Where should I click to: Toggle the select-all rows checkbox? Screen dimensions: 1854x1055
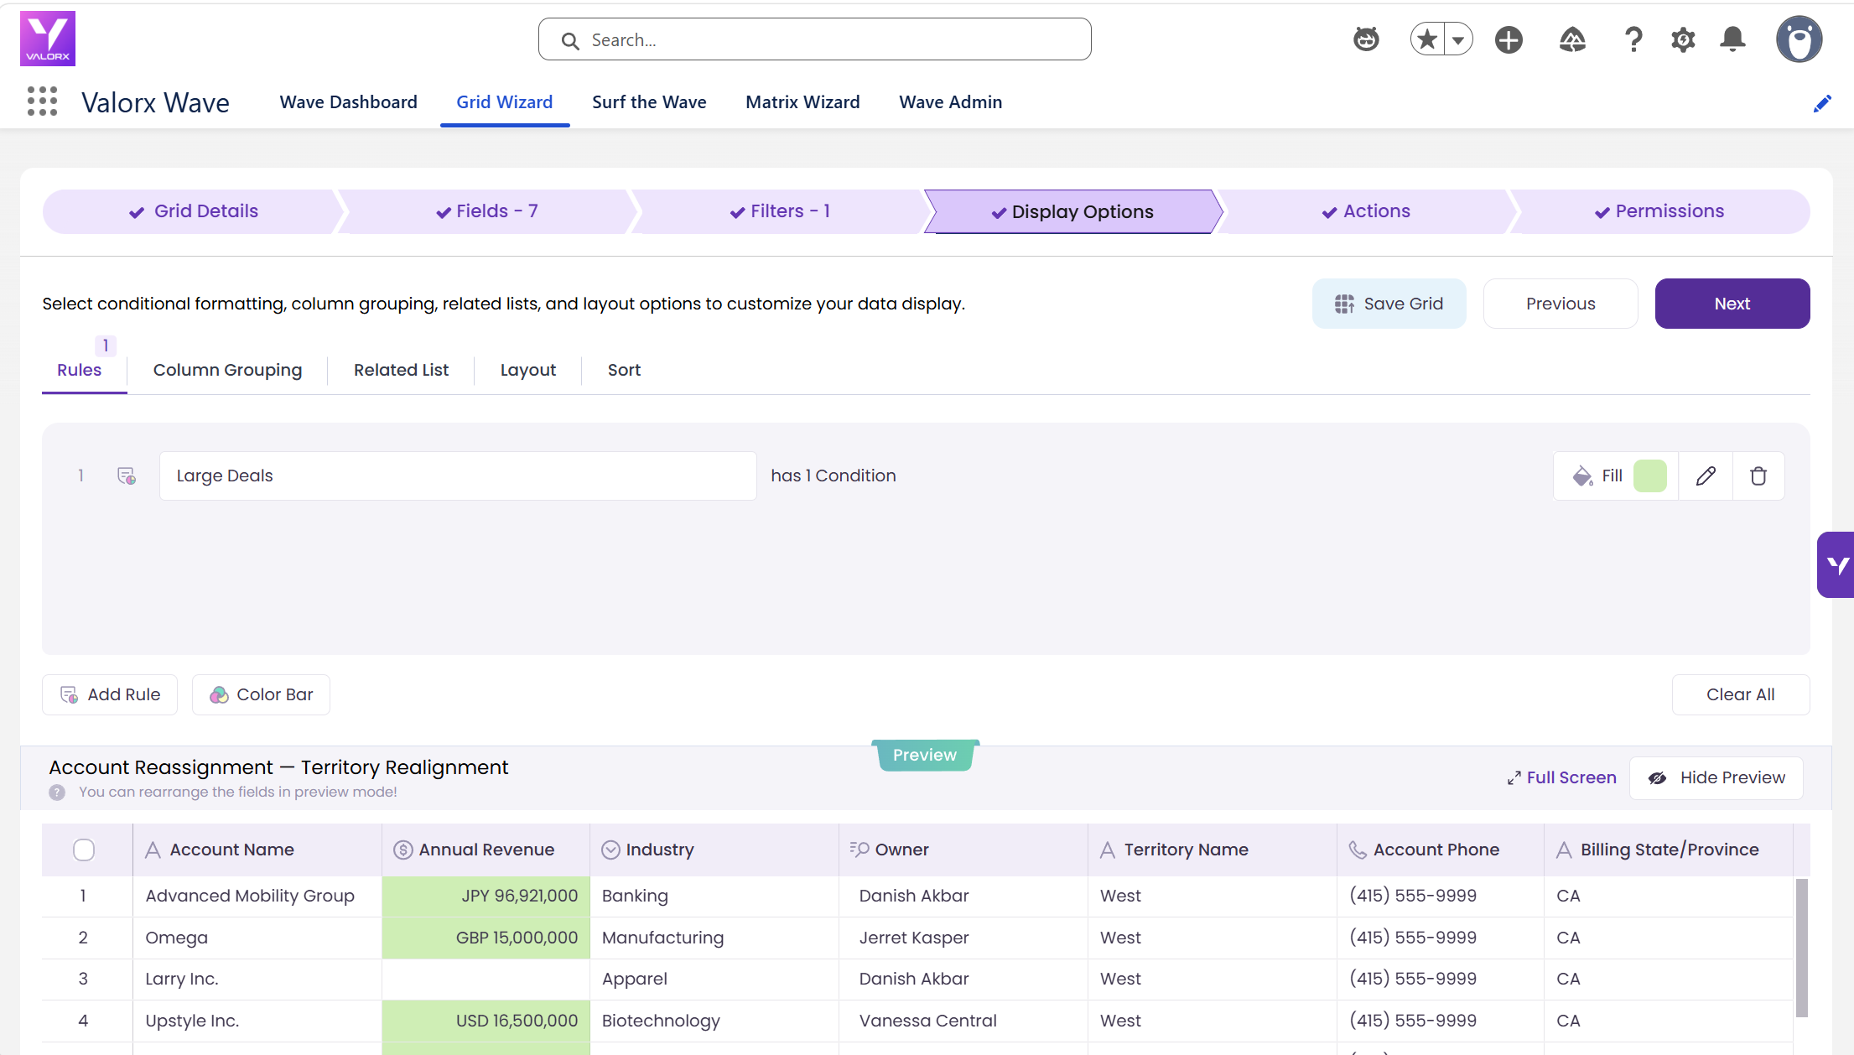[x=84, y=850]
